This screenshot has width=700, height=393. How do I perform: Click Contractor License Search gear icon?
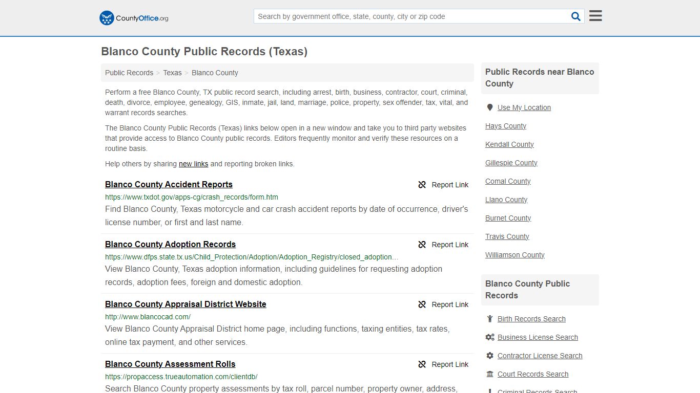[490, 356]
